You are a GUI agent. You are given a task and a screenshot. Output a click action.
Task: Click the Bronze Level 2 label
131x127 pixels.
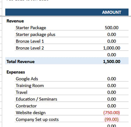tap(30, 48)
